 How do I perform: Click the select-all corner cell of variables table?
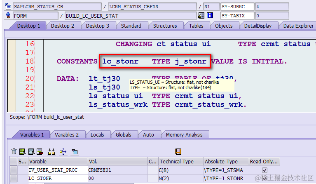14,161
